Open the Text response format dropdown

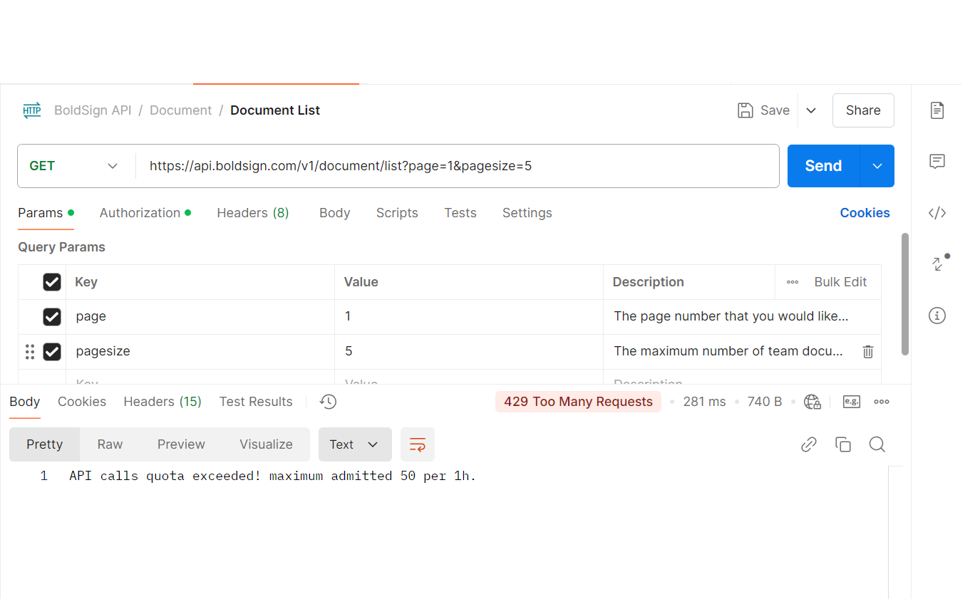[x=355, y=444]
